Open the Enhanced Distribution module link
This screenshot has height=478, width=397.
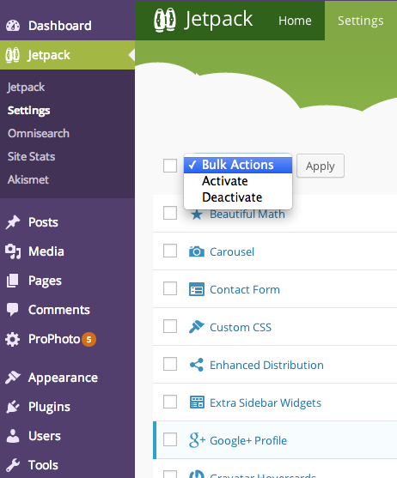coord(266,365)
